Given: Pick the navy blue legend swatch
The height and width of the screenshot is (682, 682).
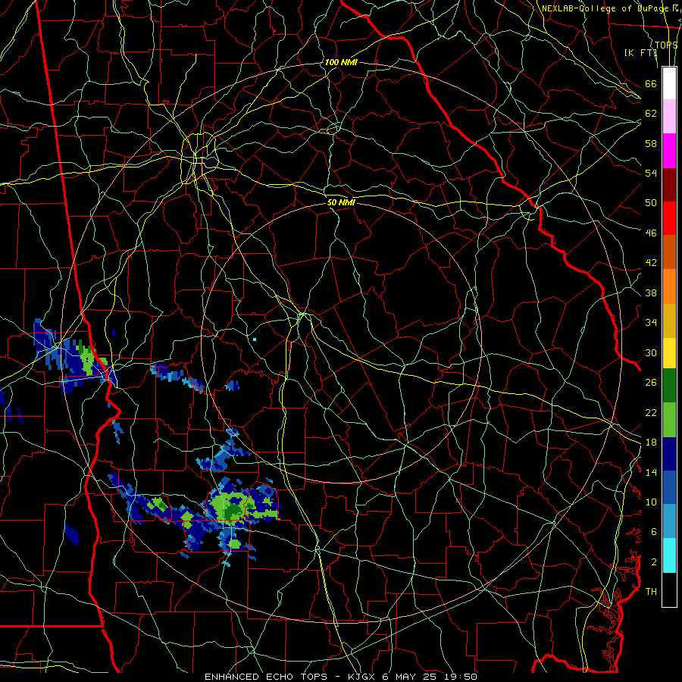Looking at the screenshot, I should click(669, 454).
